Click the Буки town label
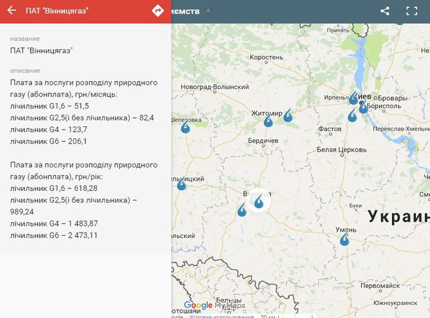This screenshot has width=430, height=318. coord(356,205)
